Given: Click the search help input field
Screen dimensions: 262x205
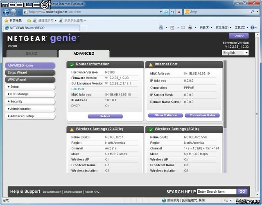Looking at the screenshot, I should tap(217, 192).
